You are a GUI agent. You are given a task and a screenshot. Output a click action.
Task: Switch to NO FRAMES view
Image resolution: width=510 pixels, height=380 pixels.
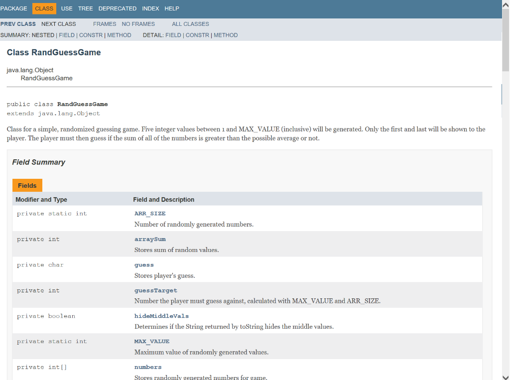pyautogui.click(x=138, y=23)
